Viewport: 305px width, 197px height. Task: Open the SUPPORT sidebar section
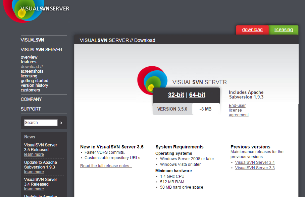point(31,109)
